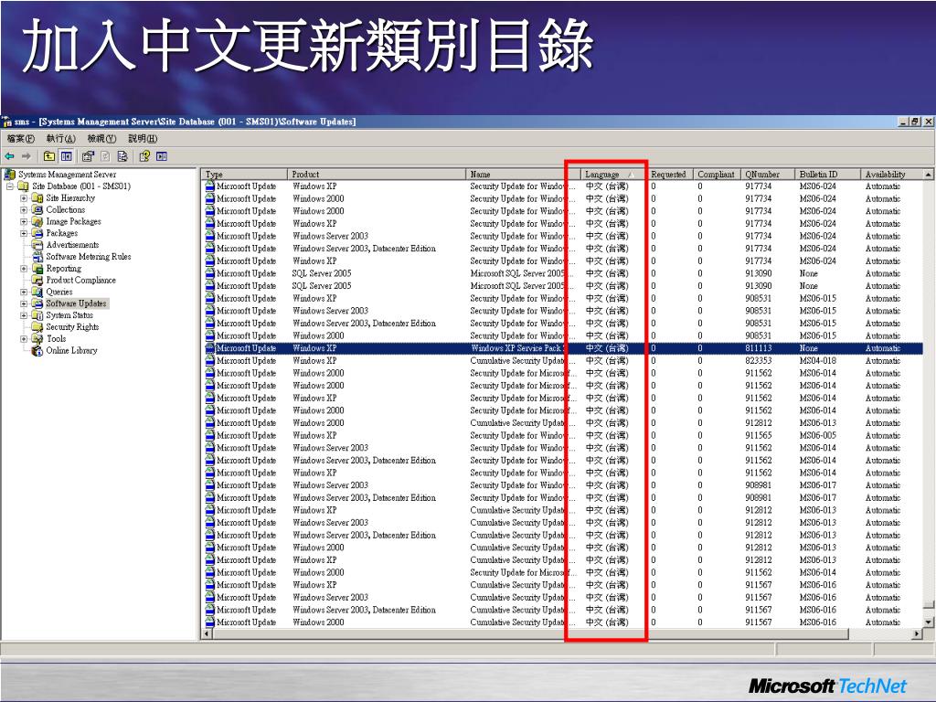Sort by the Language column header
936x702 pixels.
click(x=613, y=175)
